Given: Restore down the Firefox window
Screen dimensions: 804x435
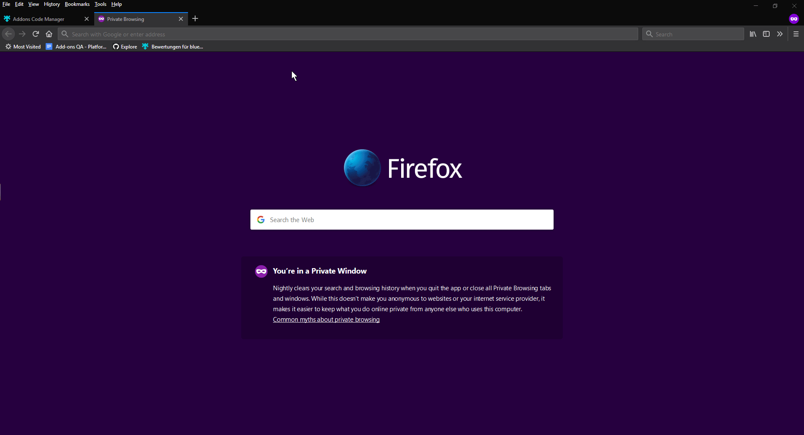Looking at the screenshot, I should tap(775, 6).
